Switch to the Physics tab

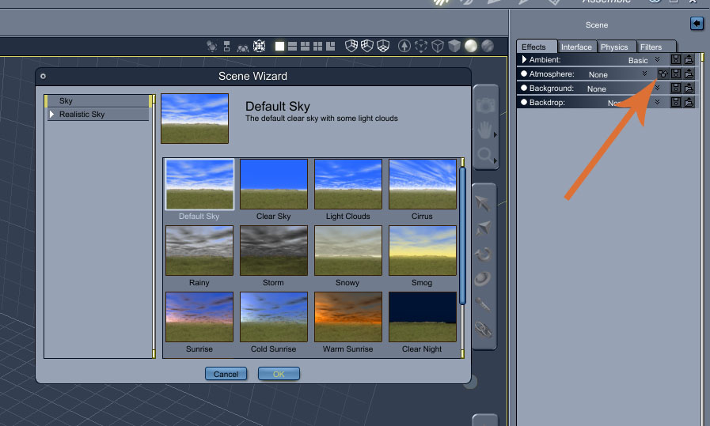tap(614, 47)
